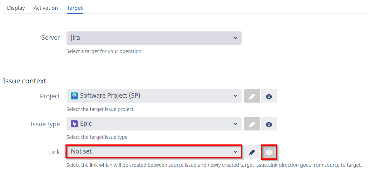The image size is (368, 172).
Task: Toggle the faded eye icon for Link
Action: coord(269,152)
